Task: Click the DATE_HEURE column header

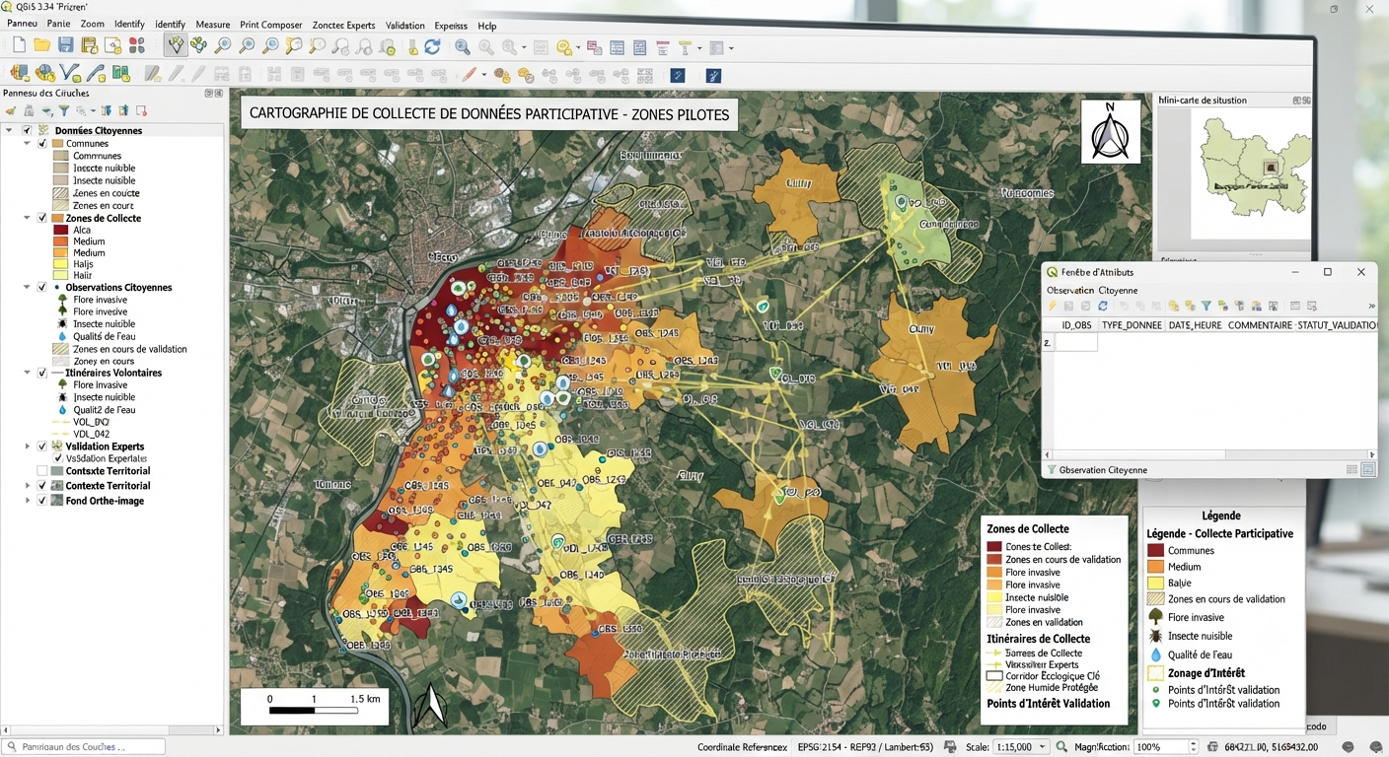Action: 1195,324
